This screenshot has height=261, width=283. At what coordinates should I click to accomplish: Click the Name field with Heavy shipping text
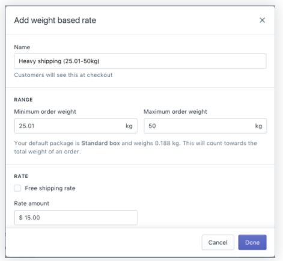(140, 61)
